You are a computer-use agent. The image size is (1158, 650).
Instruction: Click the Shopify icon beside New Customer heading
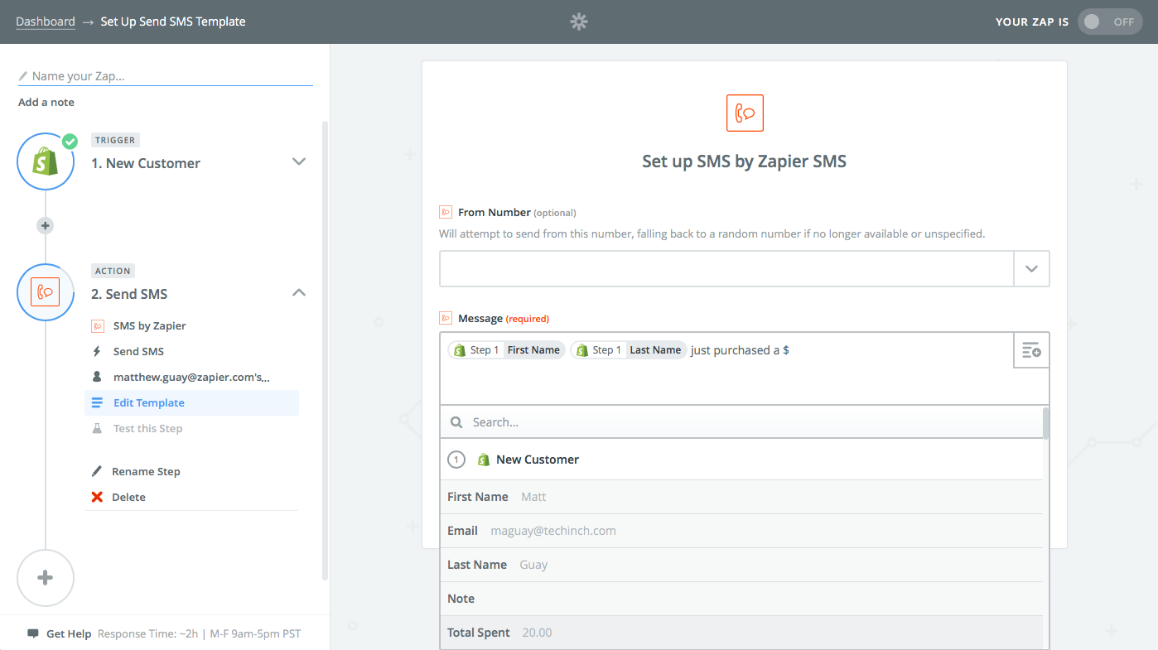tap(484, 460)
